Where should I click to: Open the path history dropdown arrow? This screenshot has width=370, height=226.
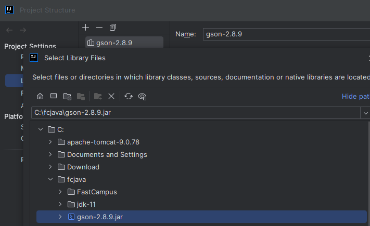[365, 113]
